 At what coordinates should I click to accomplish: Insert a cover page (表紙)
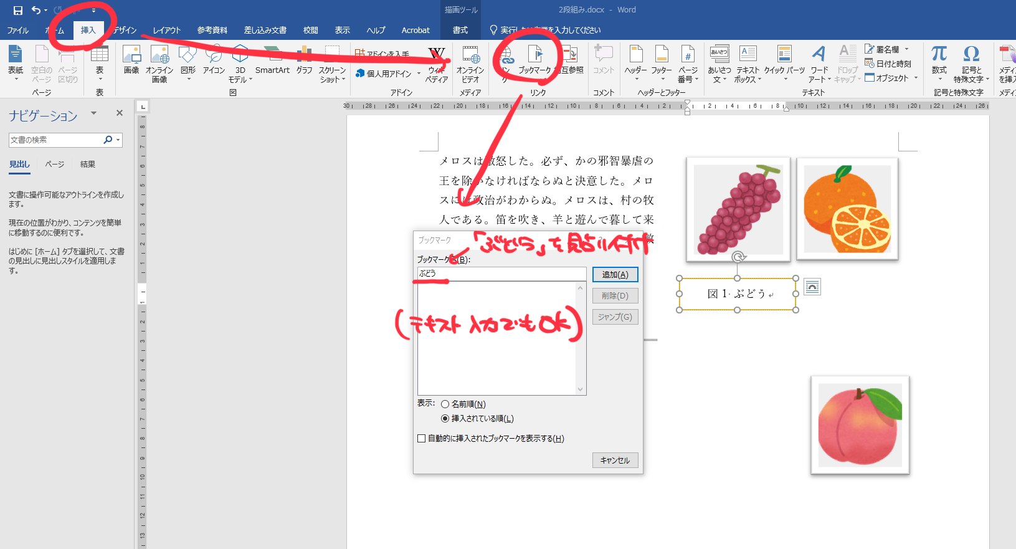pos(16,64)
